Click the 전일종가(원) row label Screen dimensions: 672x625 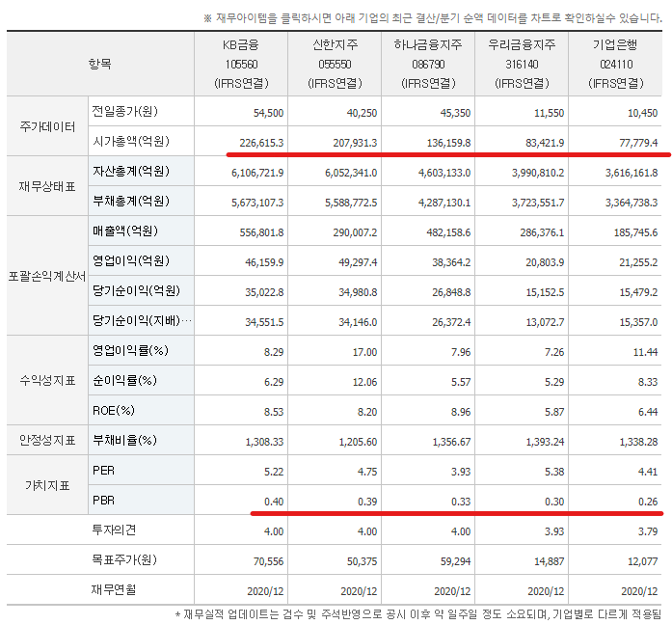click(x=125, y=111)
